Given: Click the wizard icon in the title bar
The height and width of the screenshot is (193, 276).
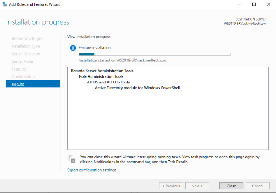Looking at the screenshot, I should coord(4,4).
